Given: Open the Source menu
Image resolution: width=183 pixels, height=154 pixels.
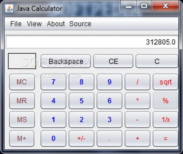Looking at the screenshot, I should [80, 24].
